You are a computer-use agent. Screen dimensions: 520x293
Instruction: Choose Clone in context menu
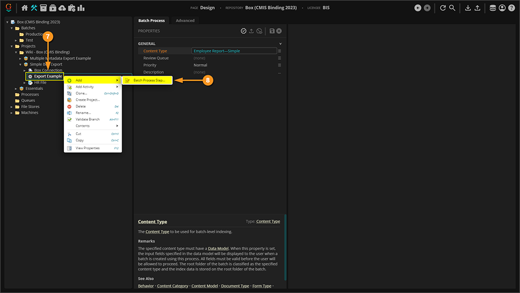coord(93,93)
